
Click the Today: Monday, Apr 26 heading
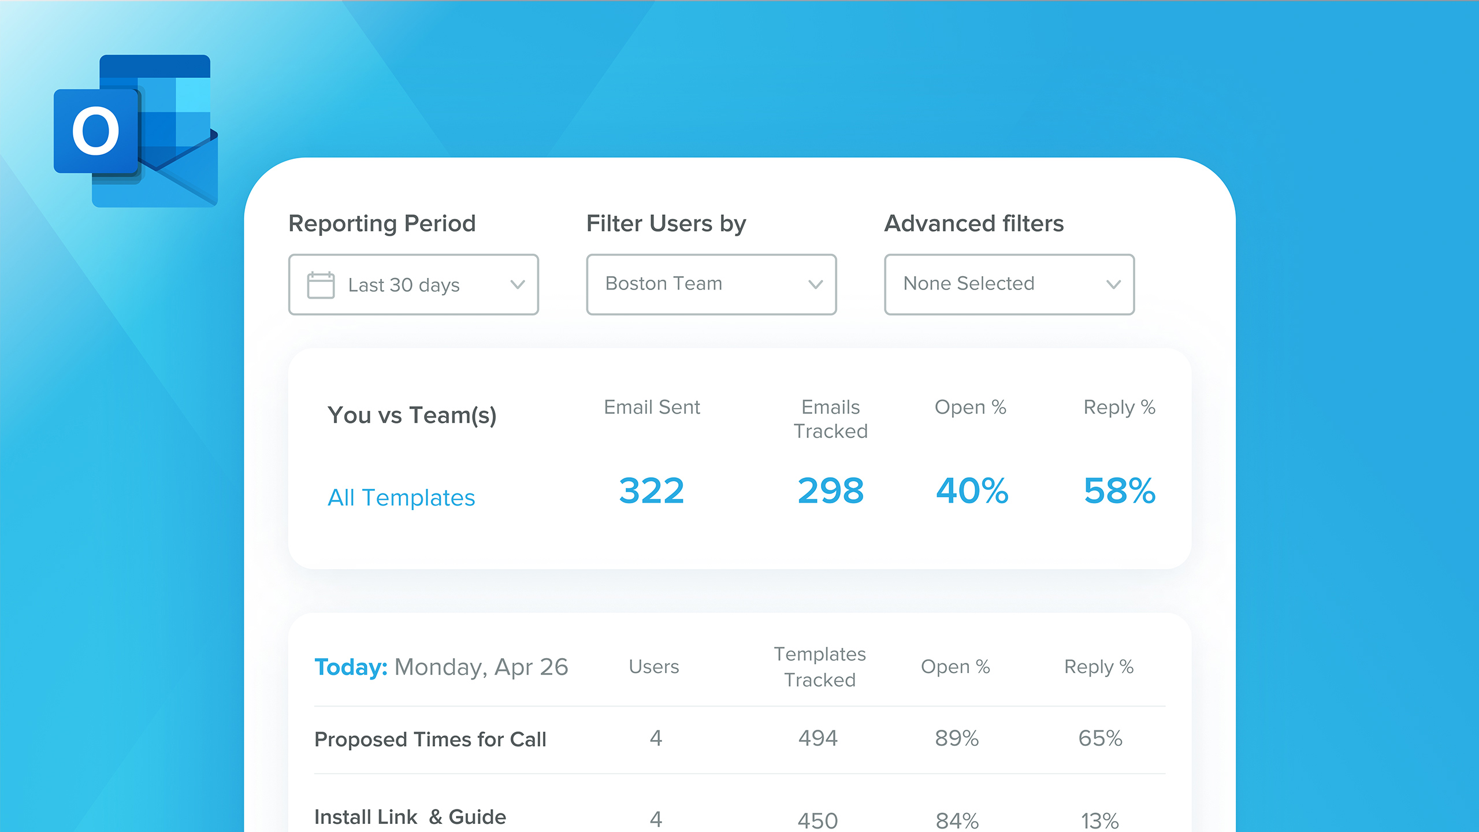(x=441, y=667)
